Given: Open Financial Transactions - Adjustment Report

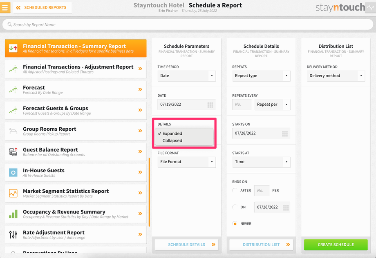Looking at the screenshot, I should (x=76, y=69).
